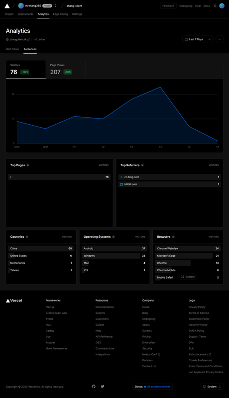Open the Documentation footer link
229x398 pixels.
105,307
